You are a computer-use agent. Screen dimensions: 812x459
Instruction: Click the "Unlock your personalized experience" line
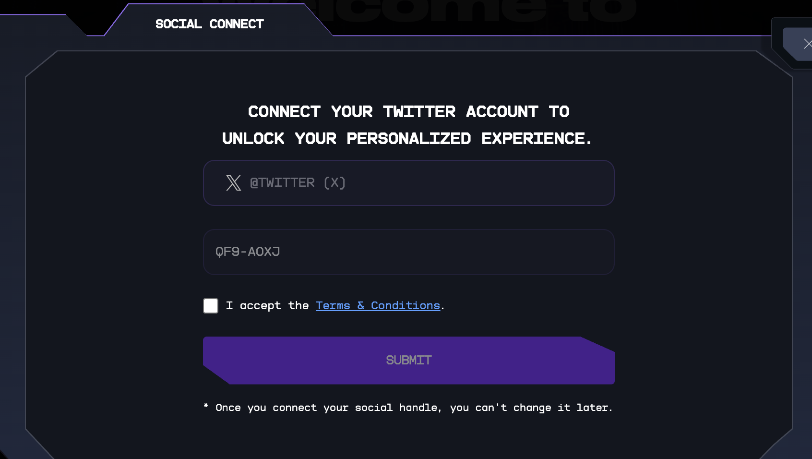tap(407, 139)
